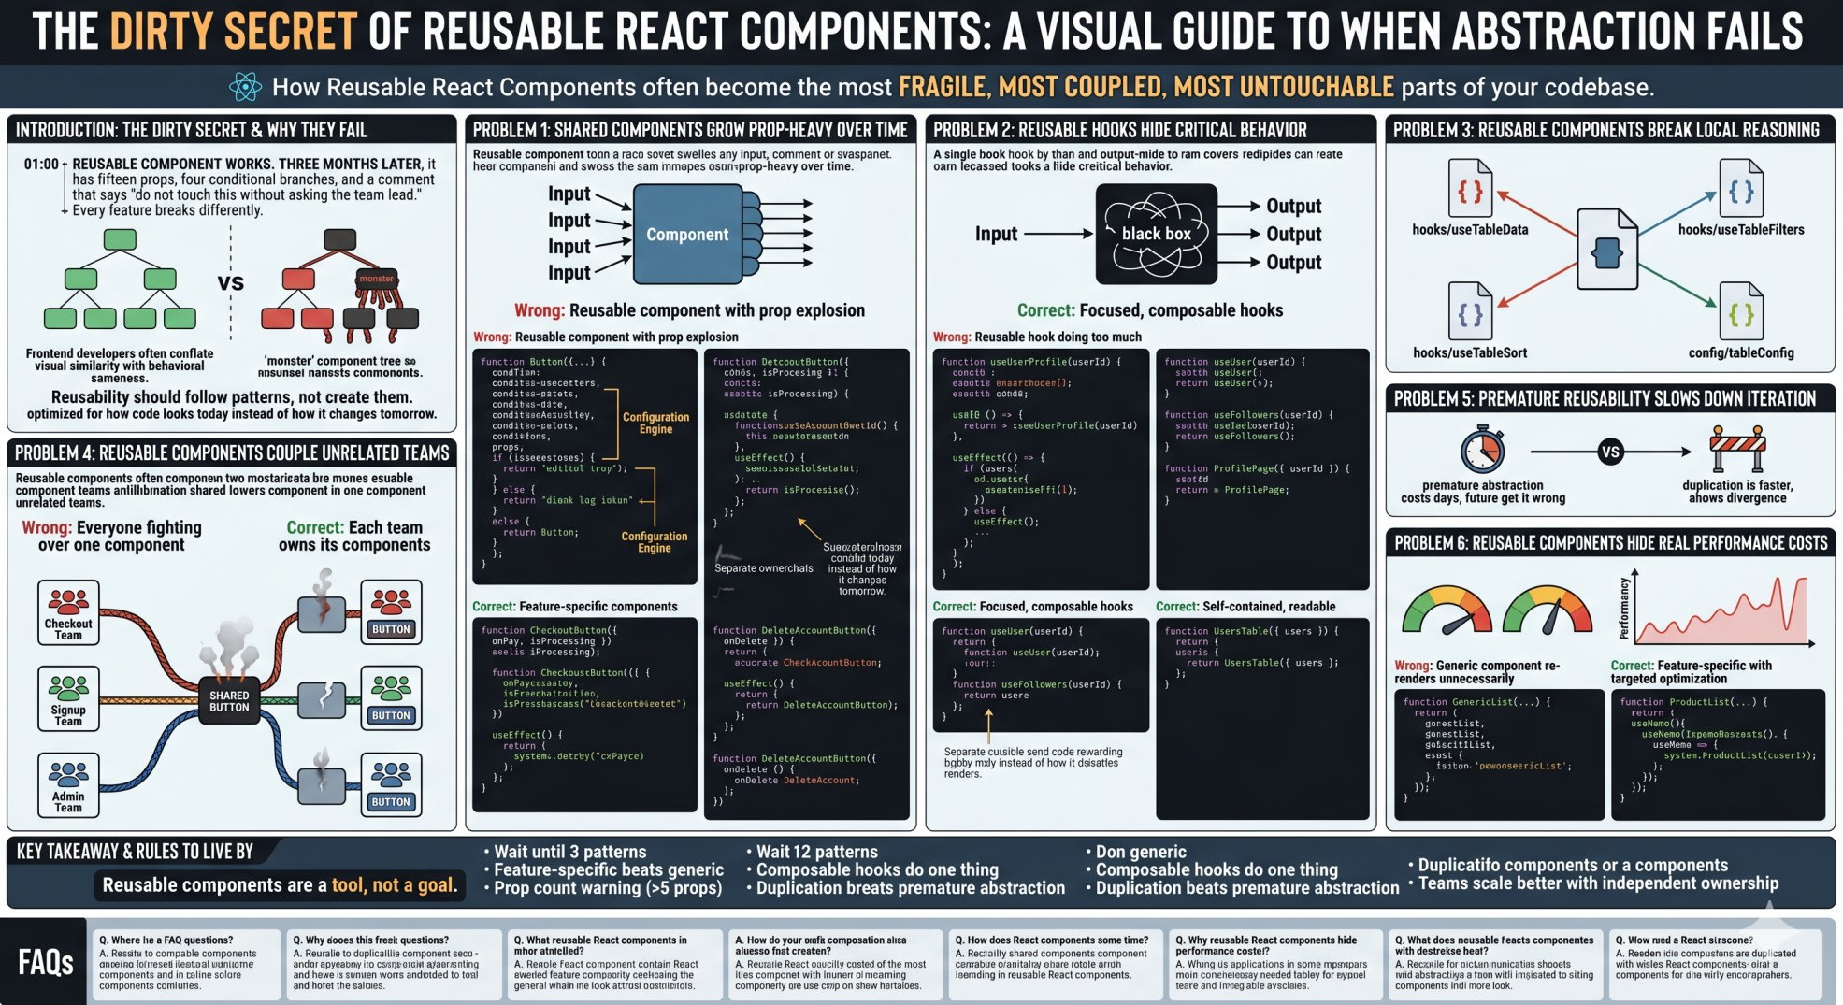Image resolution: width=1843 pixels, height=1005 pixels.
Task: Select the Admin Team icon
Action: 68,785
